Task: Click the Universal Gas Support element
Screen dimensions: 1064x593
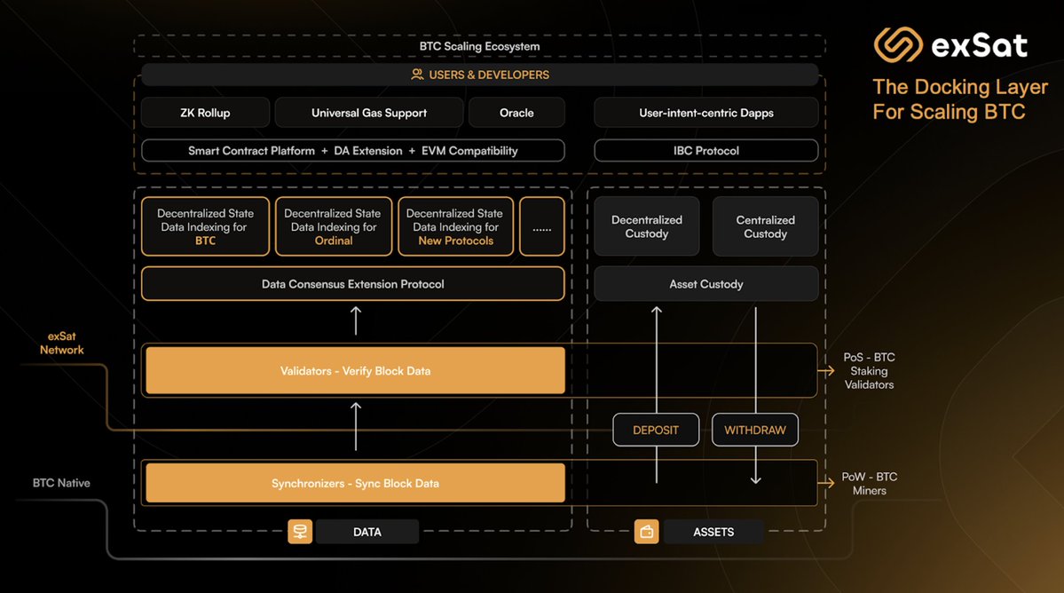Action: point(368,112)
